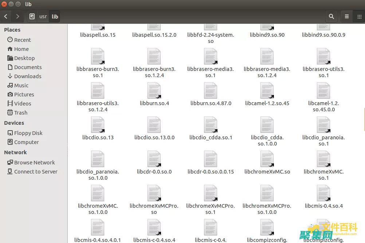Select libcamel-1.2.so.45 file icon
365x243 pixels.
pos(267,91)
